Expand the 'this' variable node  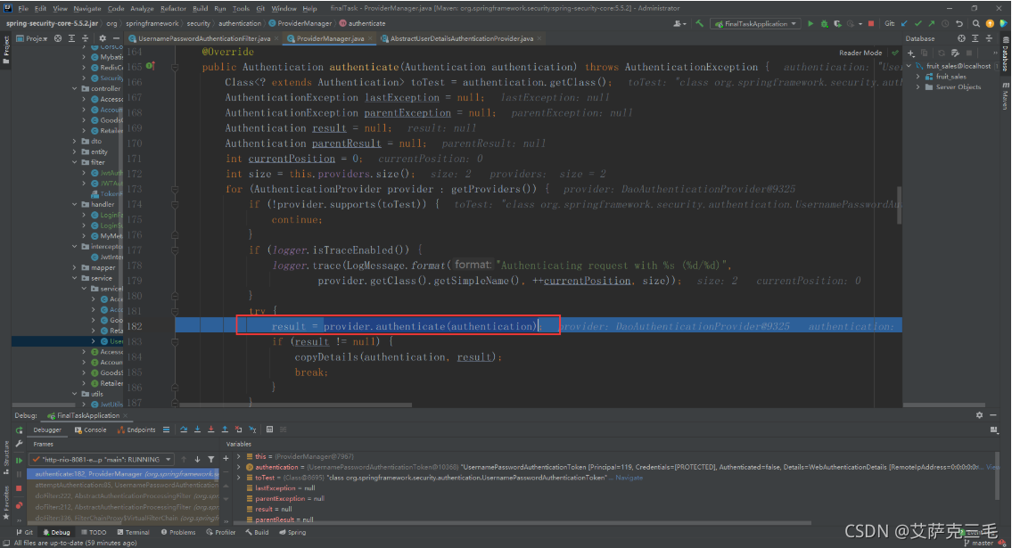pyautogui.click(x=240, y=456)
